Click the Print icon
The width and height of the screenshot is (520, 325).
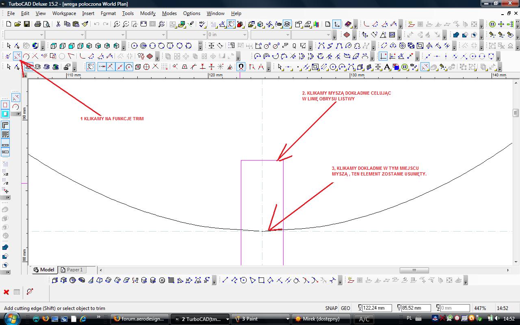[x=38, y=24]
